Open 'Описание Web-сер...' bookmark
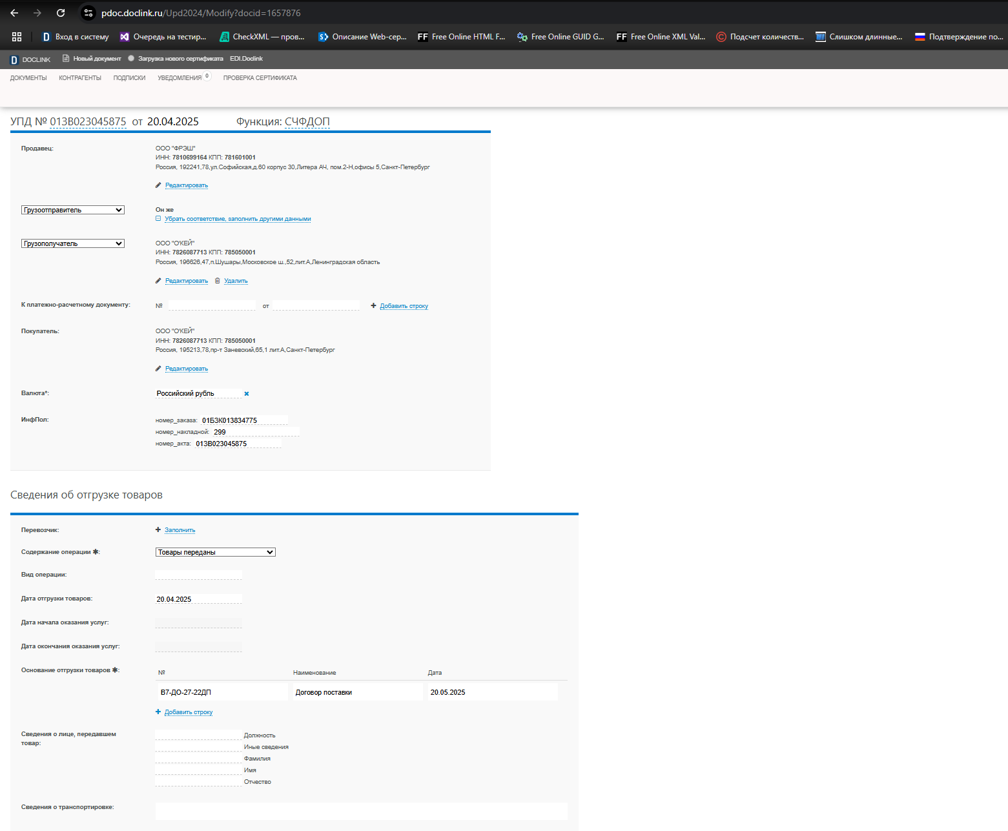Viewport: 1008px width, 831px height. (x=362, y=37)
